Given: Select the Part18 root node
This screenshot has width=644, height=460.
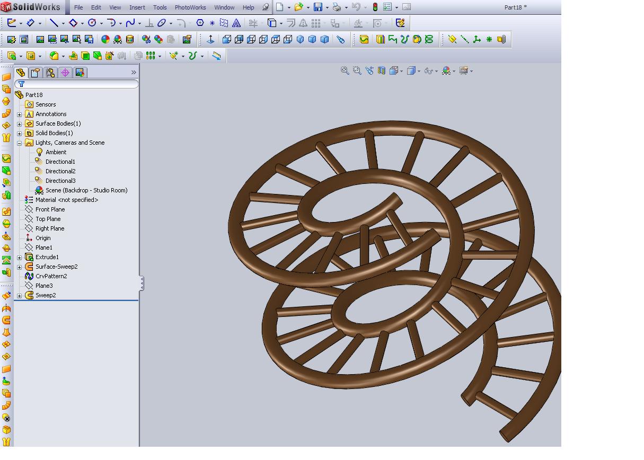Looking at the screenshot, I should pyautogui.click(x=34, y=95).
